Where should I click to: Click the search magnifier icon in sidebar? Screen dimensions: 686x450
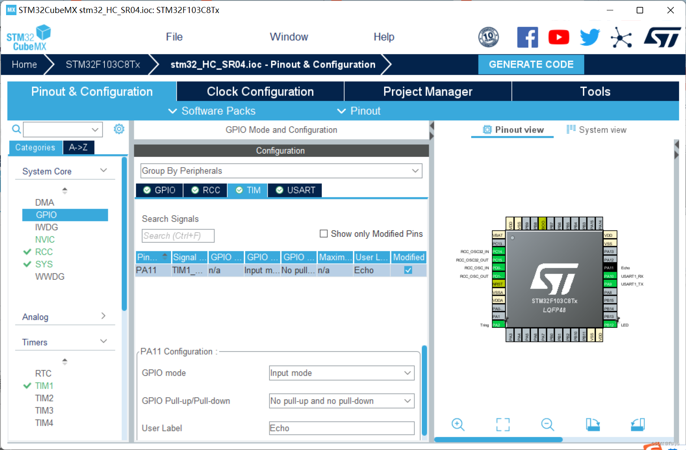click(x=16, y=129)
